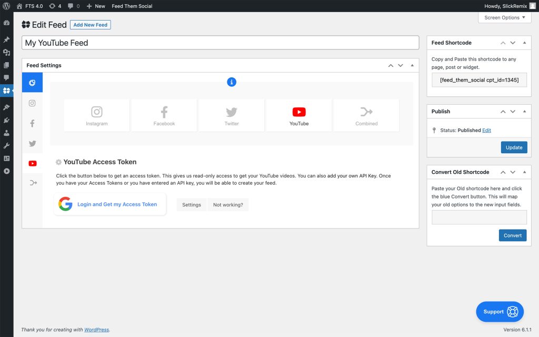
Task: Select Twitter tab in settings sidebar
Action: pyautogui.click(x=32, y=143)
